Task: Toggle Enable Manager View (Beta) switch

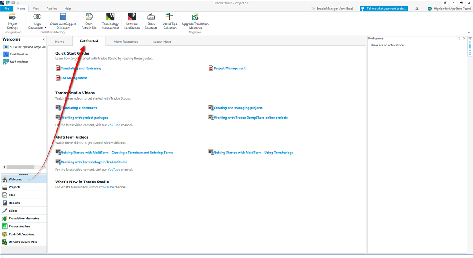Action: tap(313, 9)
